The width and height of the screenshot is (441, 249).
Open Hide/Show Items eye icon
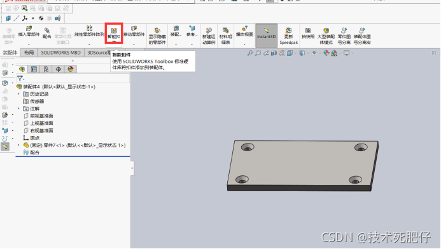(314, 53)
